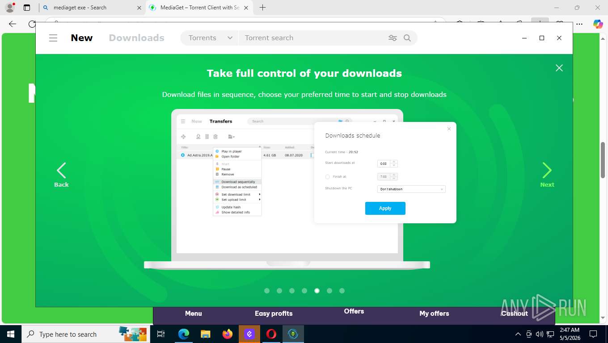Switch to 'mediaget exe - Search' browser tab

(92, 8)
